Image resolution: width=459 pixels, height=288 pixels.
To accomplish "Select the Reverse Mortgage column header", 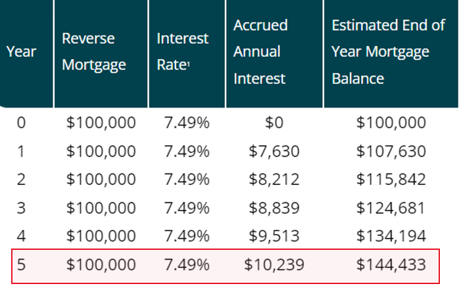I will 93,52.
